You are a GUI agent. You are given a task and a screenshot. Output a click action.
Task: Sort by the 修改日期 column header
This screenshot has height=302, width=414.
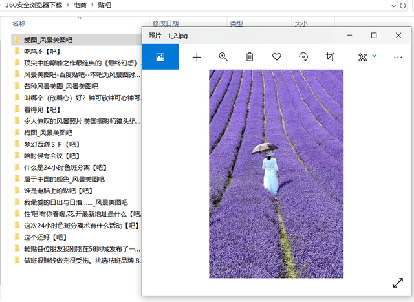[167, 23]
